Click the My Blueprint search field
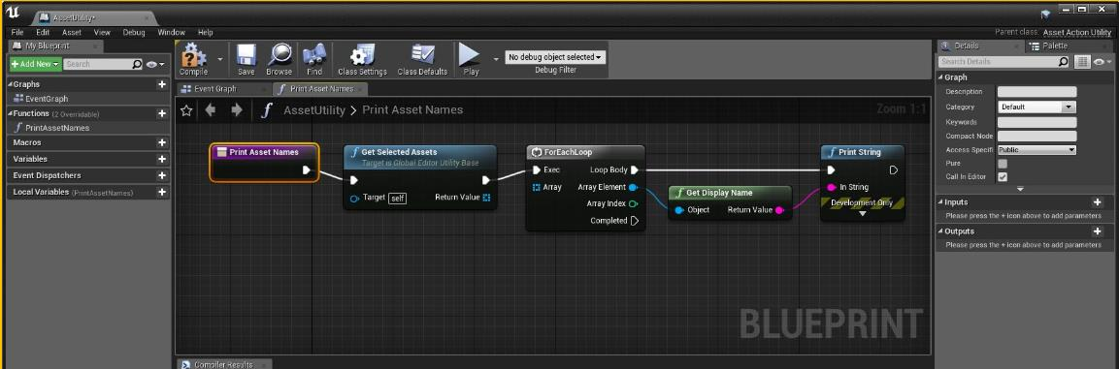 103,64
